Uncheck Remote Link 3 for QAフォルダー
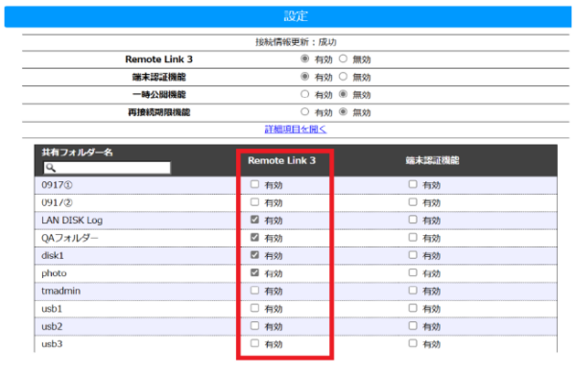 click(x=254, y=237)
